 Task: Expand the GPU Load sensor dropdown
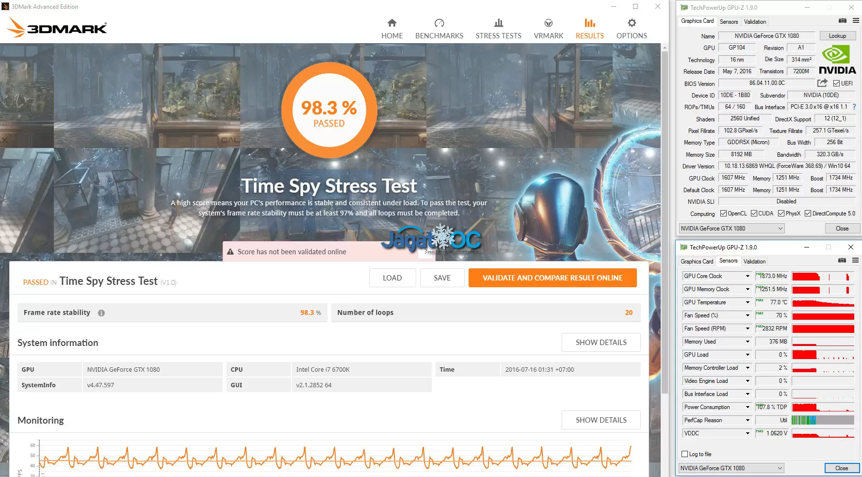click(x=748, y=355)
